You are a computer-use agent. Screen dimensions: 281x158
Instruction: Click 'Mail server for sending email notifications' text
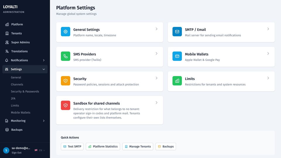(213, 35)
